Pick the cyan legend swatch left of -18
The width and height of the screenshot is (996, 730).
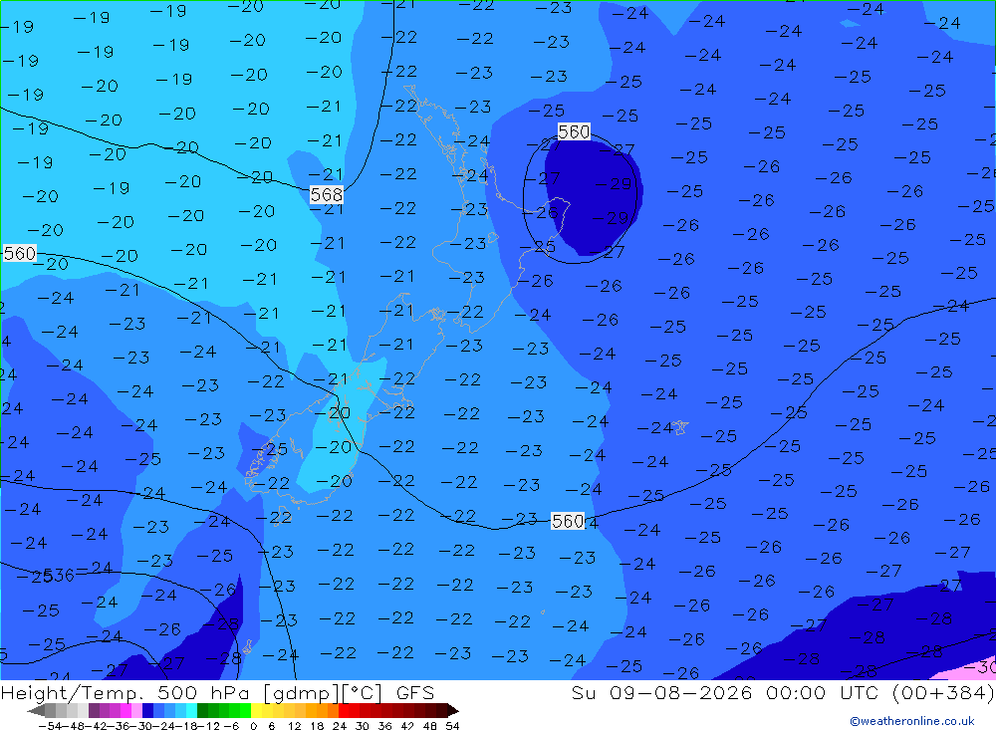click(x=191, y=711)
